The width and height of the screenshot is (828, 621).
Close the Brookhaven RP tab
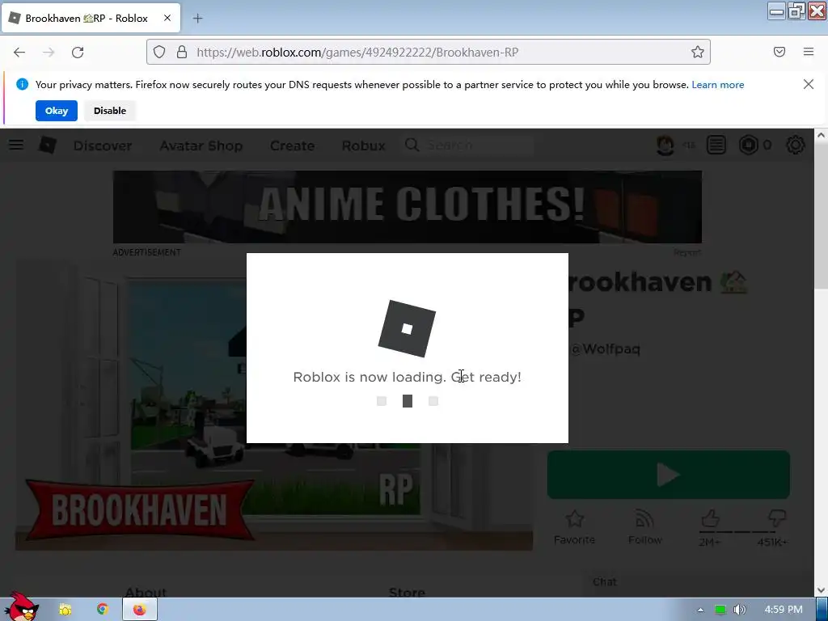coord(167,18)
